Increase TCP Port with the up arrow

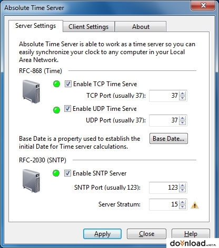click(183, 94)
